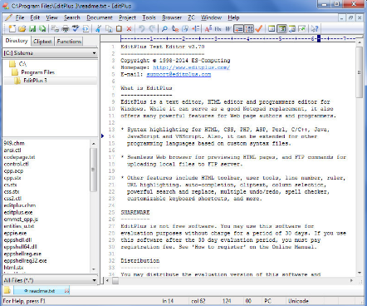Select editplus.exe in the file list
Image resolution: width=367 pixels, height=306 pixels.
pos(18,212)
